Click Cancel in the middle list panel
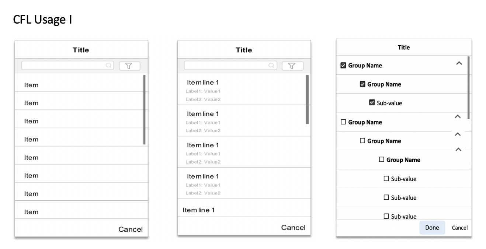 click(x=293, y=228)
